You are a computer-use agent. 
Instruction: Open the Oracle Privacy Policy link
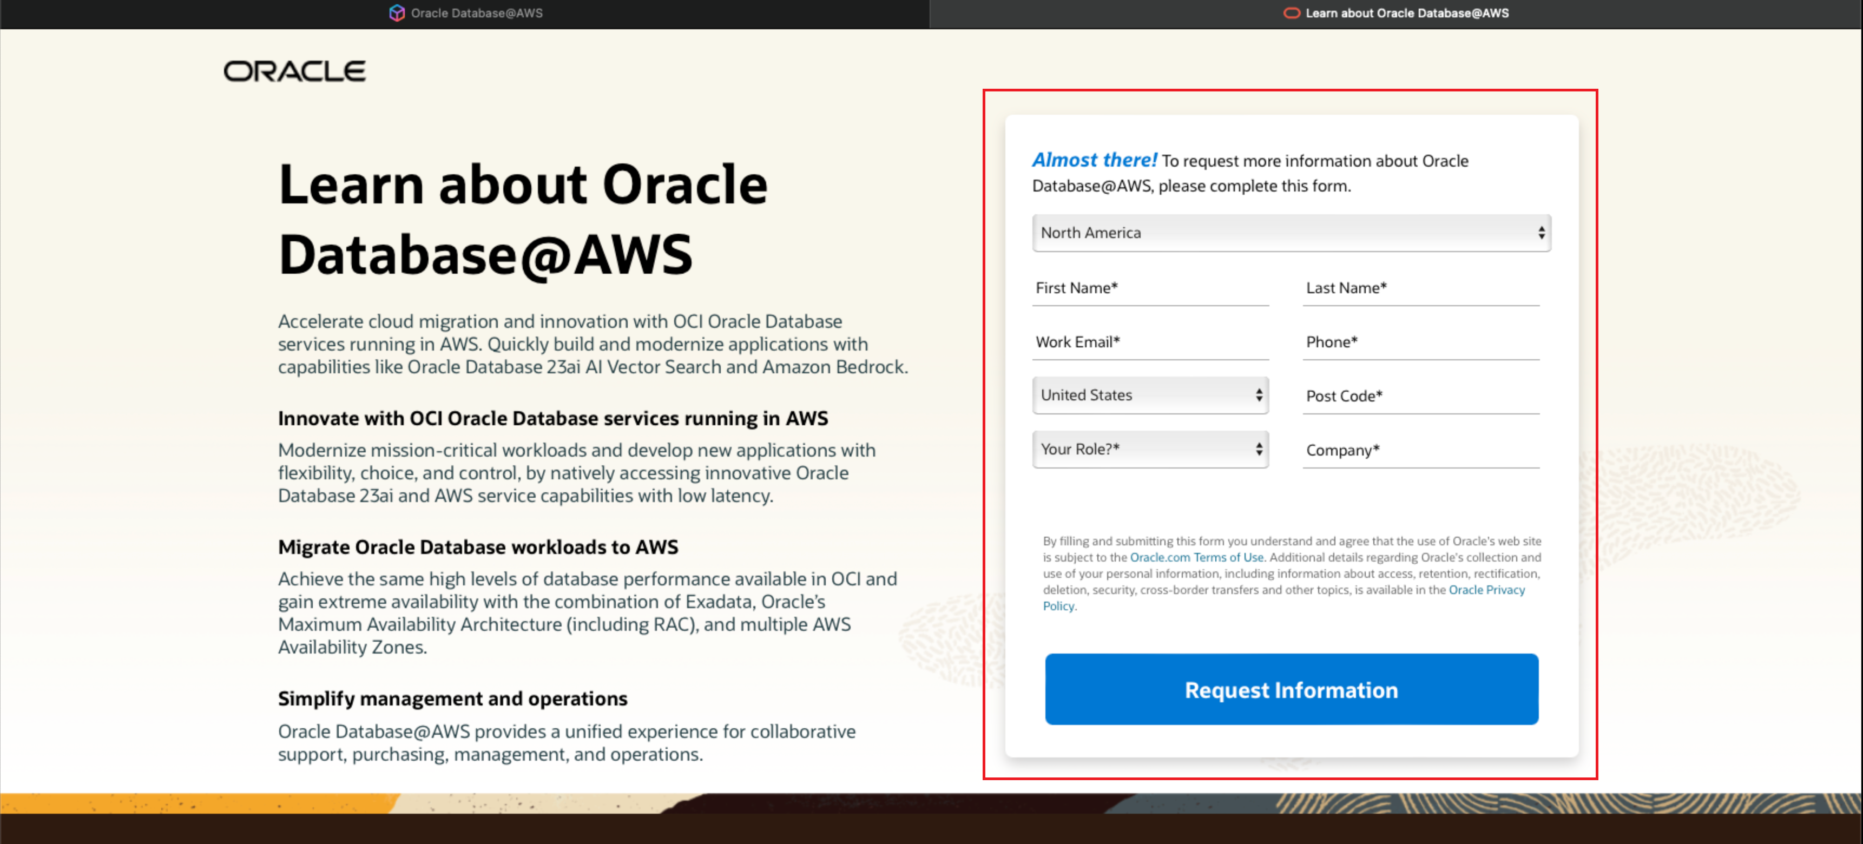1486,589
